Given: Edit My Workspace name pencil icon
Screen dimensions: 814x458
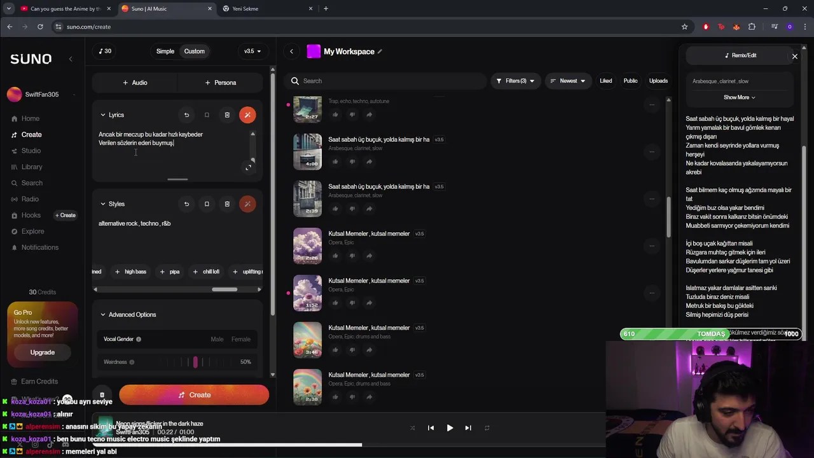Looking at the screenshot, I should [x=380, y=52].
